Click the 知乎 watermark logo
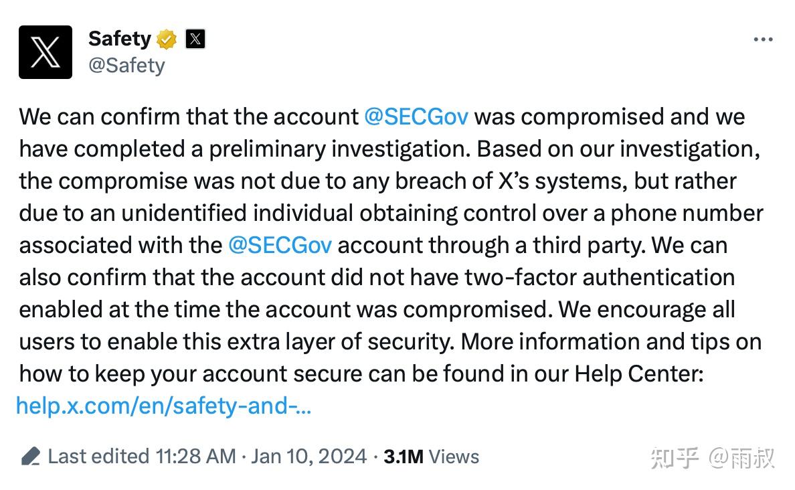 [x=675, y=458]
